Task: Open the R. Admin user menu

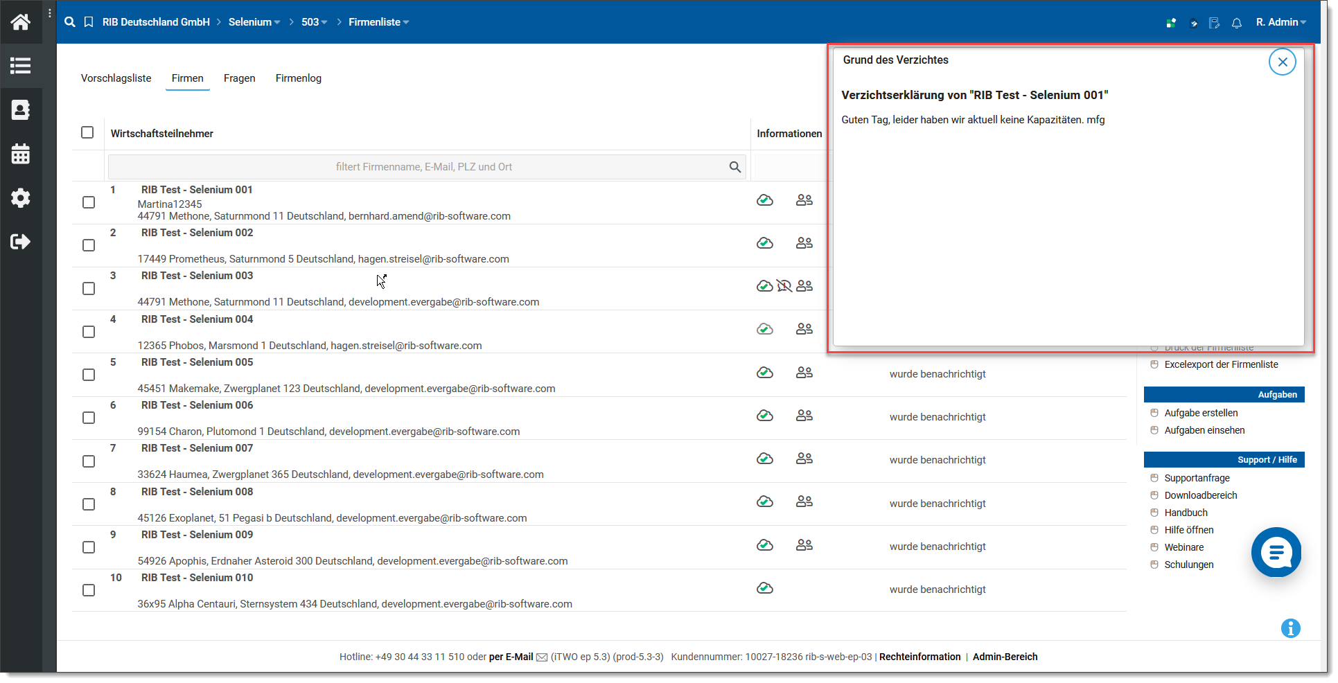Action: 1281,22
